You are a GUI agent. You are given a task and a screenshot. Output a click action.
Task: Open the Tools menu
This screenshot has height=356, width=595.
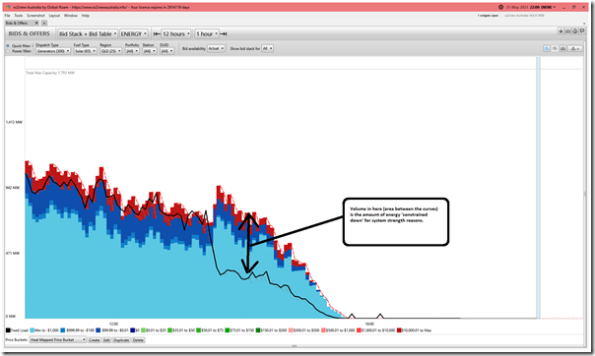point(19,16)
